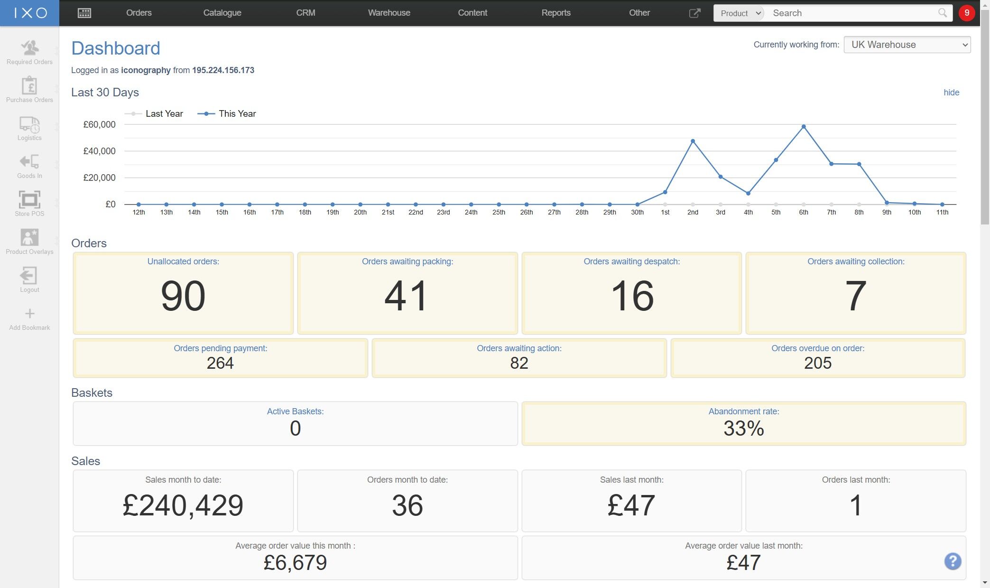
Task: Click the Search input field
Action: tap(851, 13)
